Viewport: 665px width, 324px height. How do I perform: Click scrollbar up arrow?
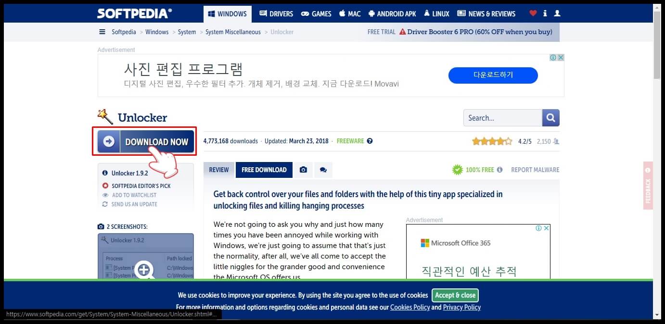[x=657, y=9]
